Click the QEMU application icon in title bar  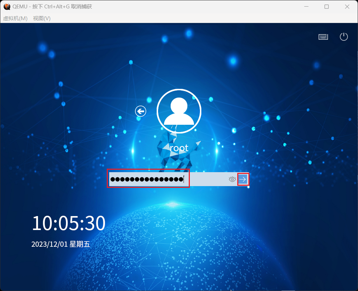[x=7, y=7]
